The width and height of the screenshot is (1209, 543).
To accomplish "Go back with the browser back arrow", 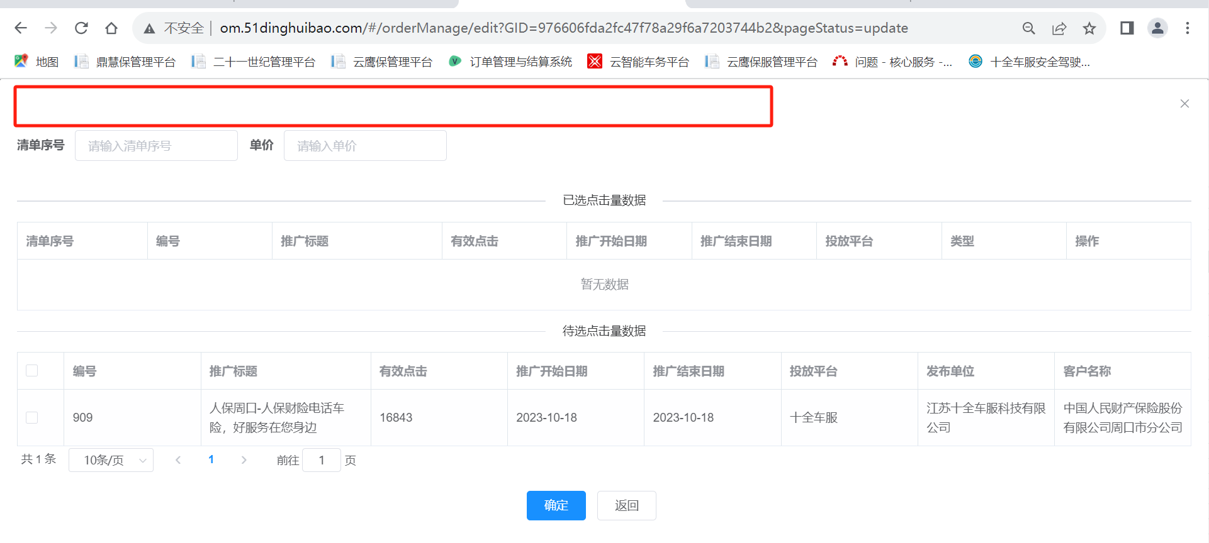I will point(21,28).
